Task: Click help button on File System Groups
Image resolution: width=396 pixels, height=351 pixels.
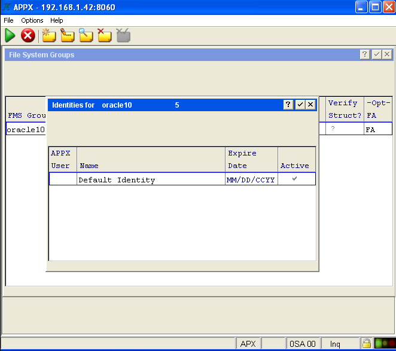Action: pyautogui.click(x=365, y=54)
